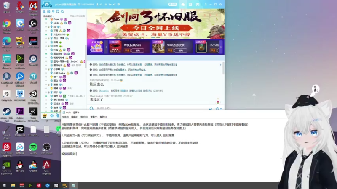Click the Aquarius username link in notice
Image resolution: width=337 pixels, height=189 pixels.
point(104,91)
